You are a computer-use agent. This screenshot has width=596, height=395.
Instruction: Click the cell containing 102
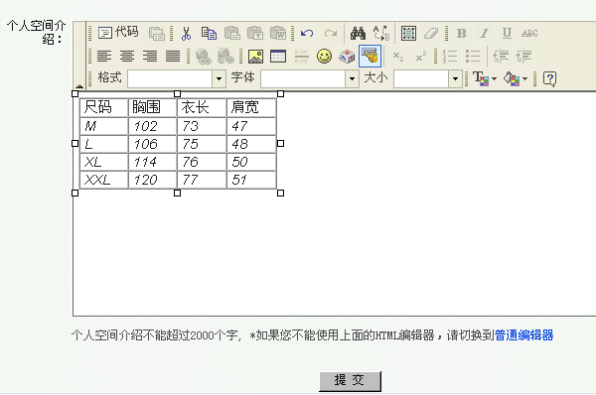point(152,126)
